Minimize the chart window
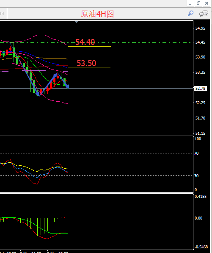The width and height of the screenshot is (212, 253). click(190, 3)
